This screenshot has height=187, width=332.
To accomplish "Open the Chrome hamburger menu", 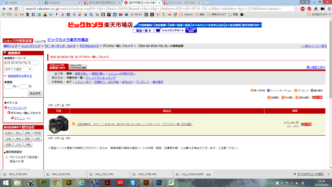I will point(329,9).
